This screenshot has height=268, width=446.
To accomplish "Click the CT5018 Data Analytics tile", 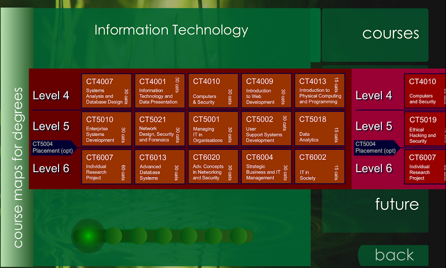I will [319, 129].
